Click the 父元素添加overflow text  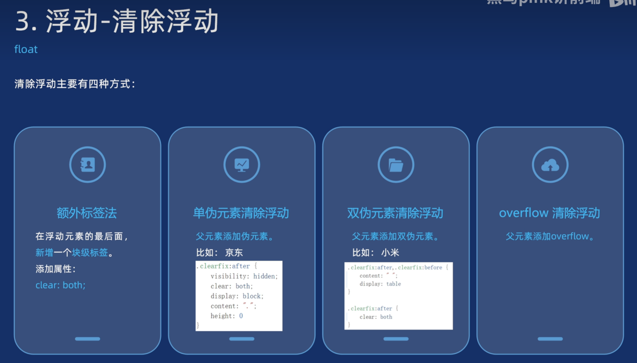[x=549, y=236]
